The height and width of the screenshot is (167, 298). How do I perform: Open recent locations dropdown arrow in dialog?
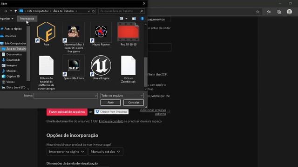tap(11, 11)
